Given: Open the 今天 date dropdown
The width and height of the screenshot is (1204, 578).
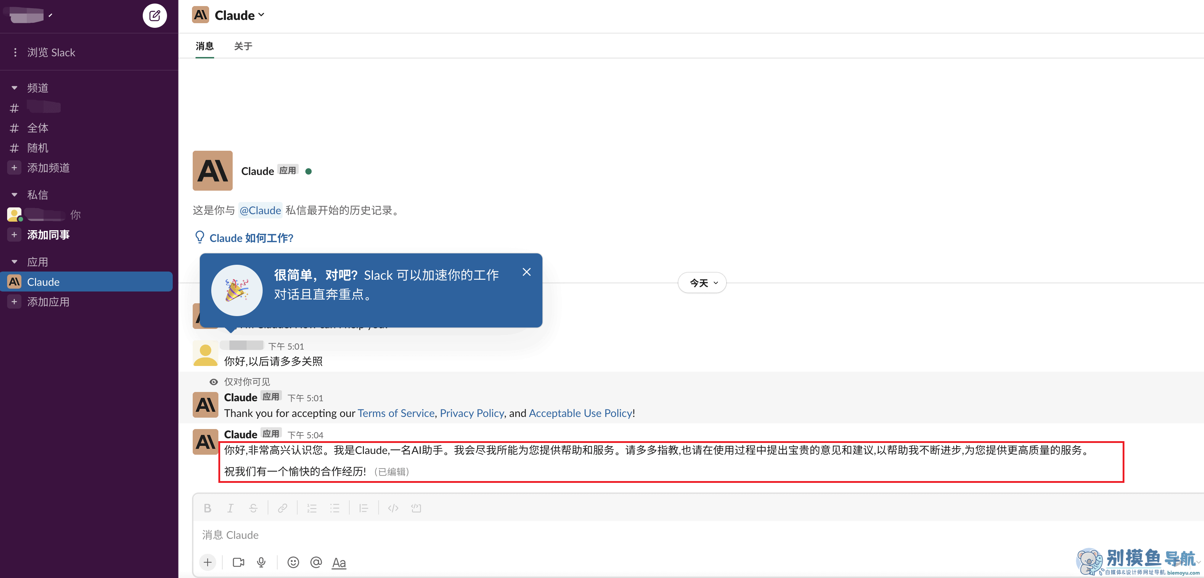Looking at the screenshot, I should pos(702,283).
